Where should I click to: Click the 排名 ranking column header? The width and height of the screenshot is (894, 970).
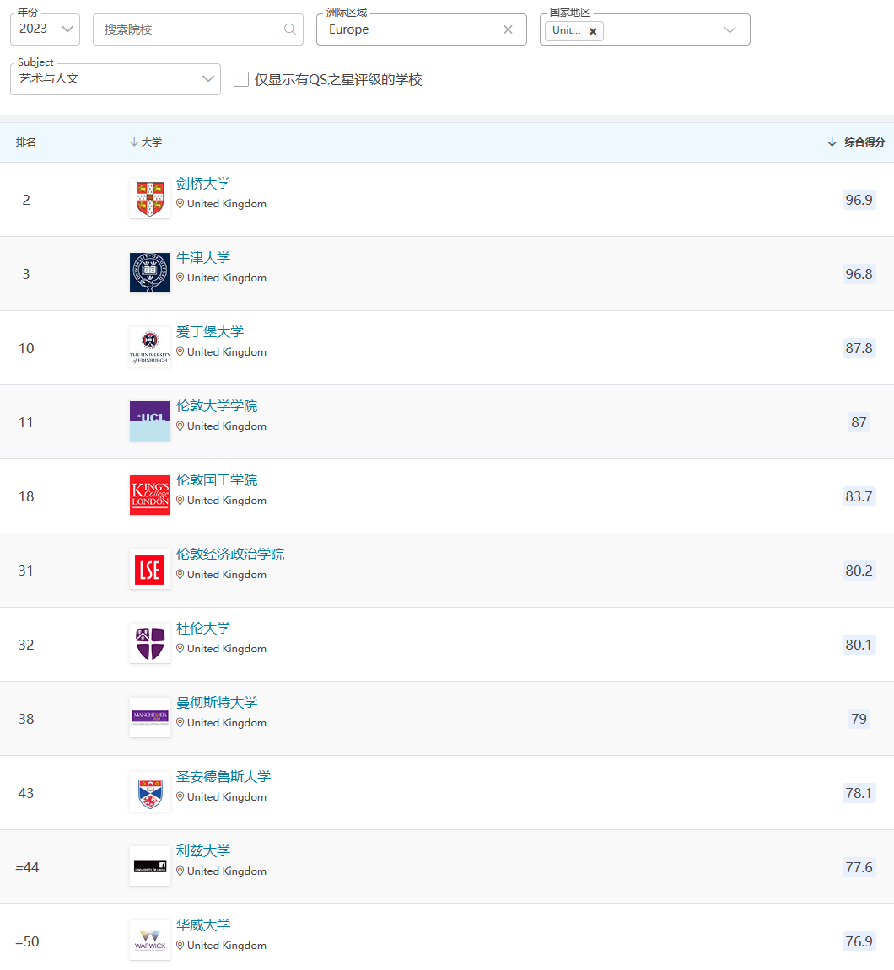[x=26, y=142]
